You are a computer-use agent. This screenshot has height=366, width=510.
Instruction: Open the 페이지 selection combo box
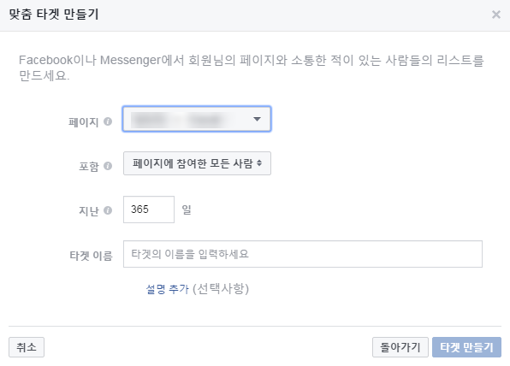point(197,119)
